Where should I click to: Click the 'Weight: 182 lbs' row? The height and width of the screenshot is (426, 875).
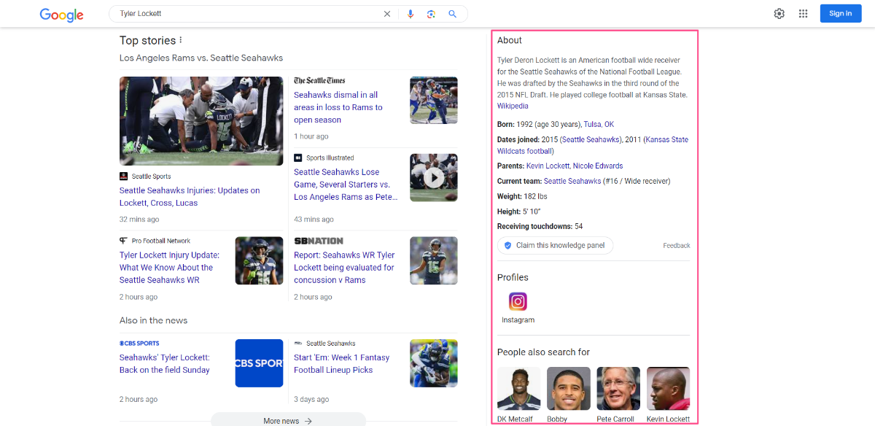[521, 196]
